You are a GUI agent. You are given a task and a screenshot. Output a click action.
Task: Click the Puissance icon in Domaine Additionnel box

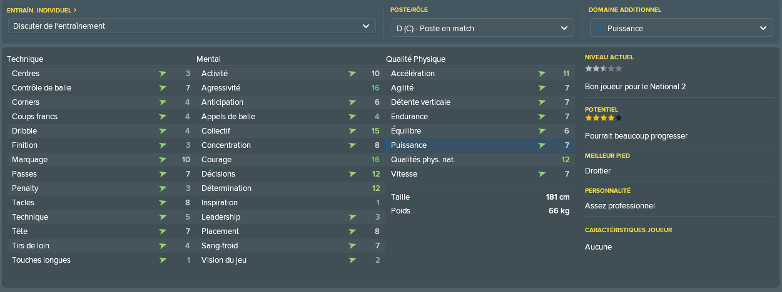click(x=599, y=28)
